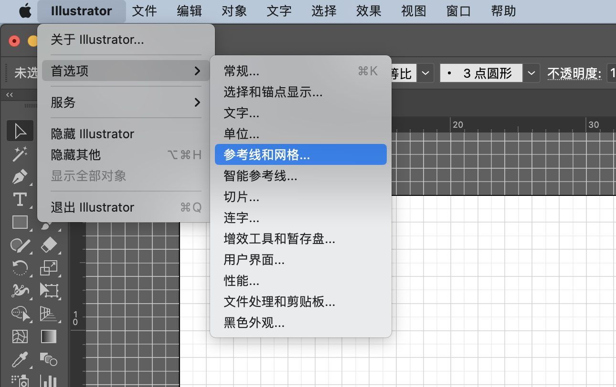Select the Eyedropper tool
Image resolution: width=616 pixels, height=387 pixels.
click(x=20, y=359)
